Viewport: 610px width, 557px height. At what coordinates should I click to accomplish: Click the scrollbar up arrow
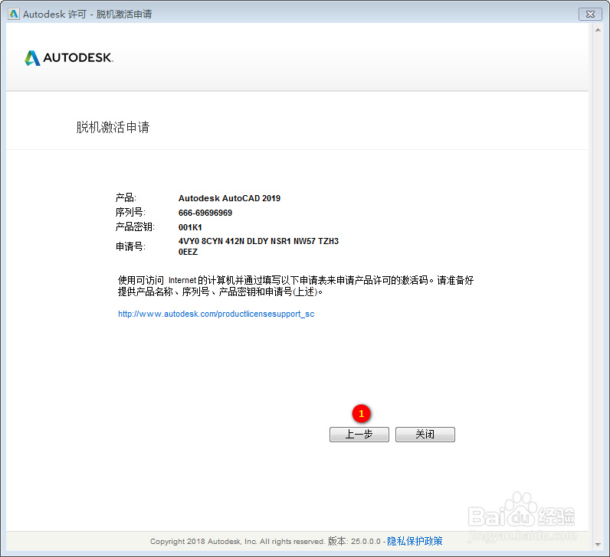[x=598, y=30]
